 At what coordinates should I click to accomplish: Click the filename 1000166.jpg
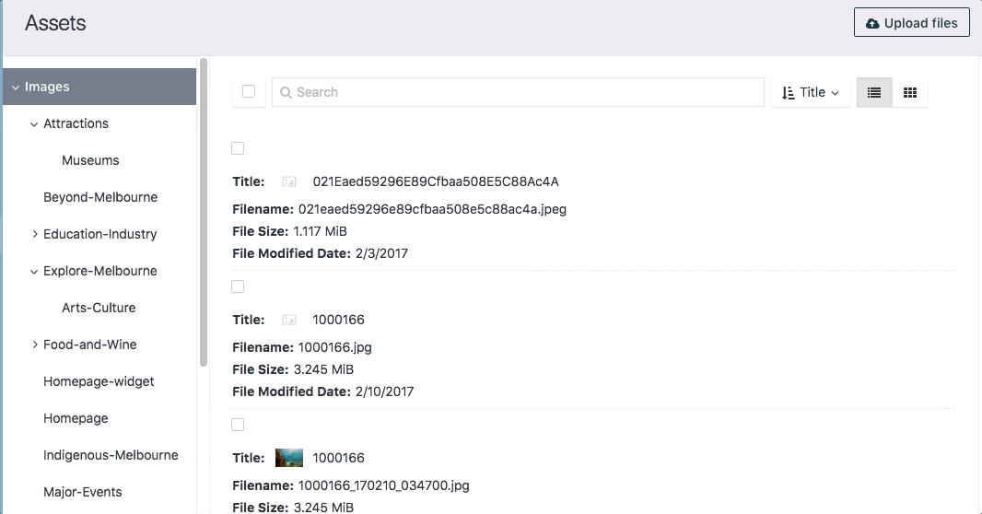335,347
